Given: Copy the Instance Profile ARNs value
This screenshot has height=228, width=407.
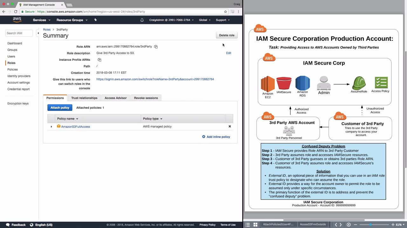Looking at the screenshot, I should 100,60.
